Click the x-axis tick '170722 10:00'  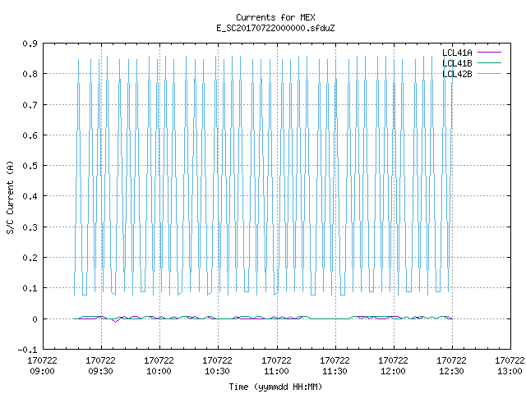tap(159, 366)
